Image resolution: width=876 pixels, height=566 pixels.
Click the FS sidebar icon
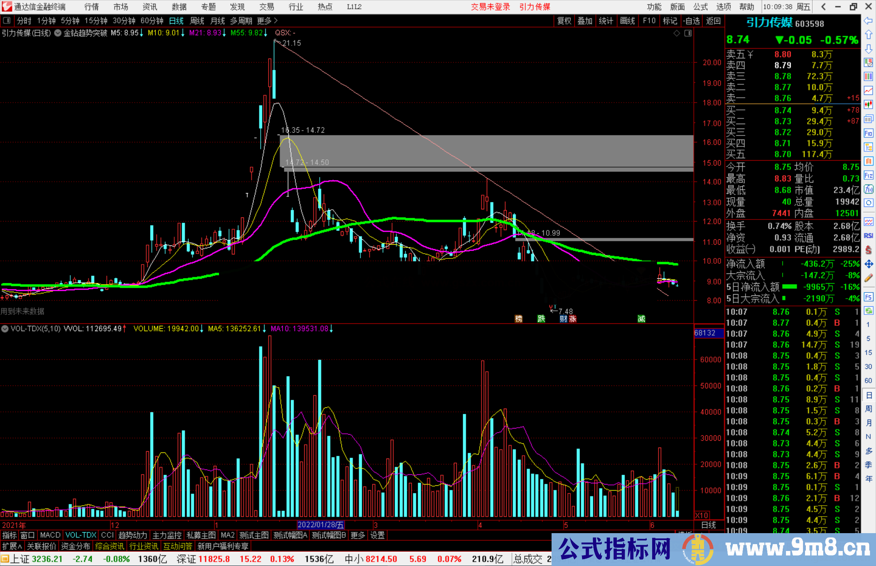868,297
